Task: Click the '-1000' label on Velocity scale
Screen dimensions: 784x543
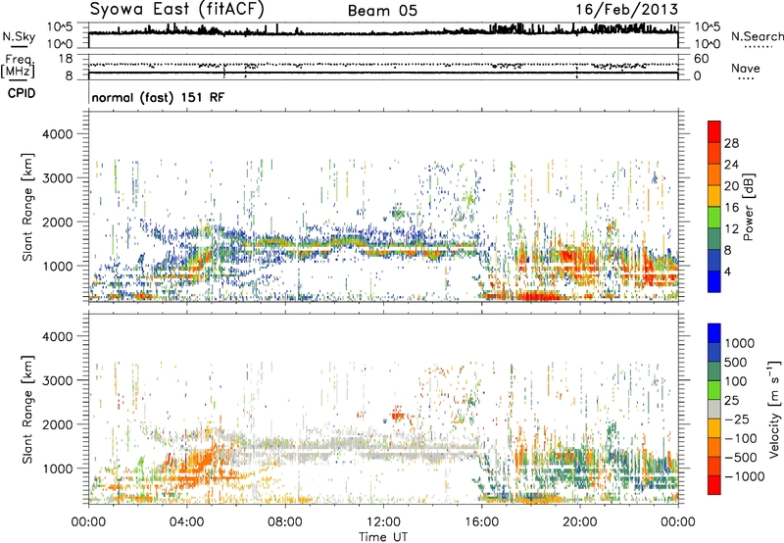Action: (745, 476)
